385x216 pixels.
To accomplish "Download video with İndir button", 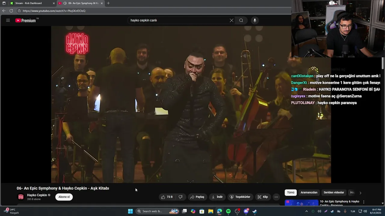I will click(x=217, y=197).
